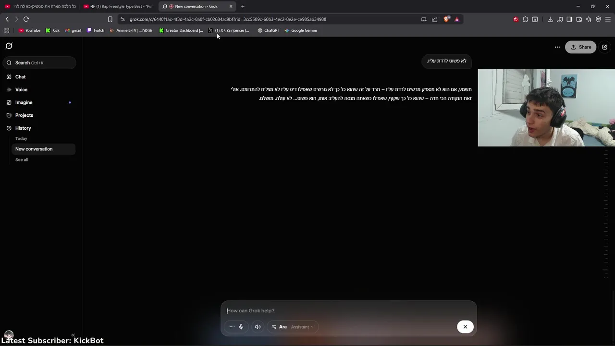This screenshot has width=615, height=346.
Task: Open the Ara Assistant voice dropdown
Action: click(293, 327)
